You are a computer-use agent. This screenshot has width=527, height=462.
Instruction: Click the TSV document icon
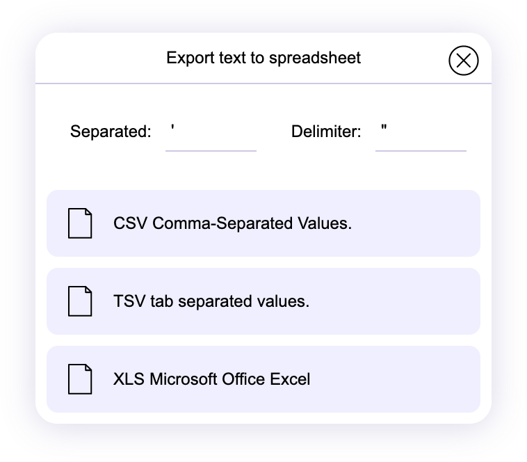[x=80, y=301]
